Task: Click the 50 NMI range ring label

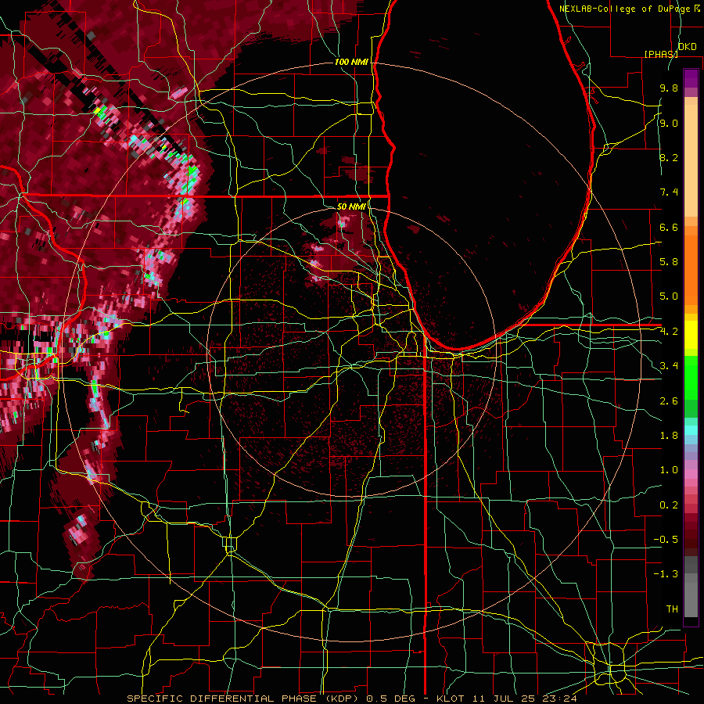Action: [x=351, y=207]
